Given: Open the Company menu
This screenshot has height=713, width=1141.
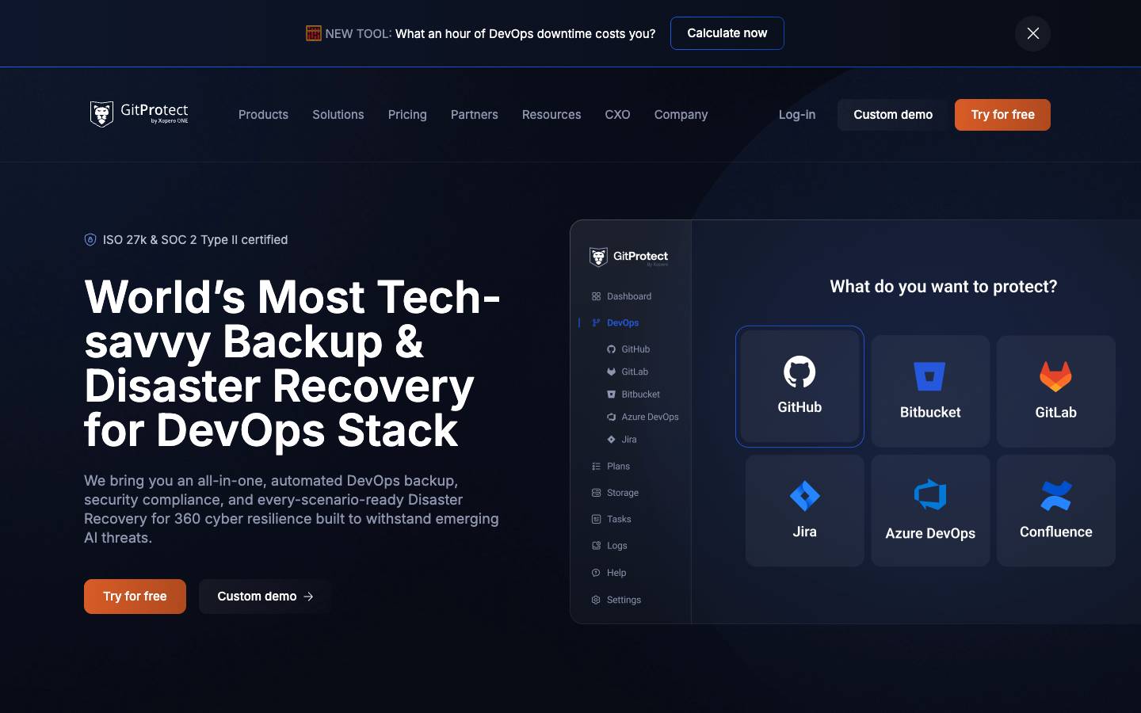Looking at the screenshot, I should pos(681,115).
